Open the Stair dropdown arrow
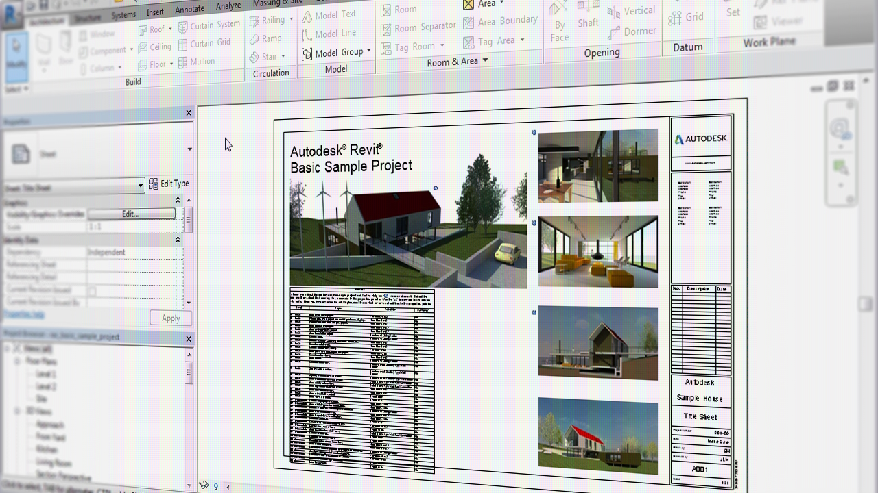The height and width of the screenshot is (493, 878). tap(283, 57)
